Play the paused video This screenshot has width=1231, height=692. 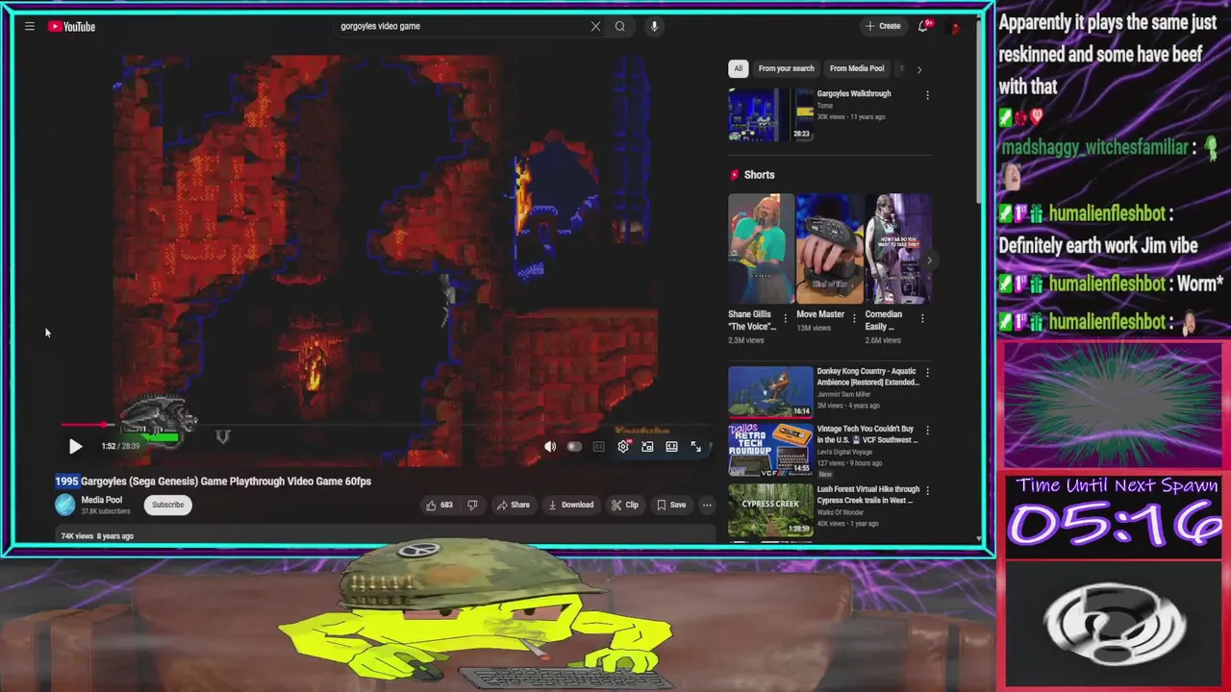click(75, 446)
